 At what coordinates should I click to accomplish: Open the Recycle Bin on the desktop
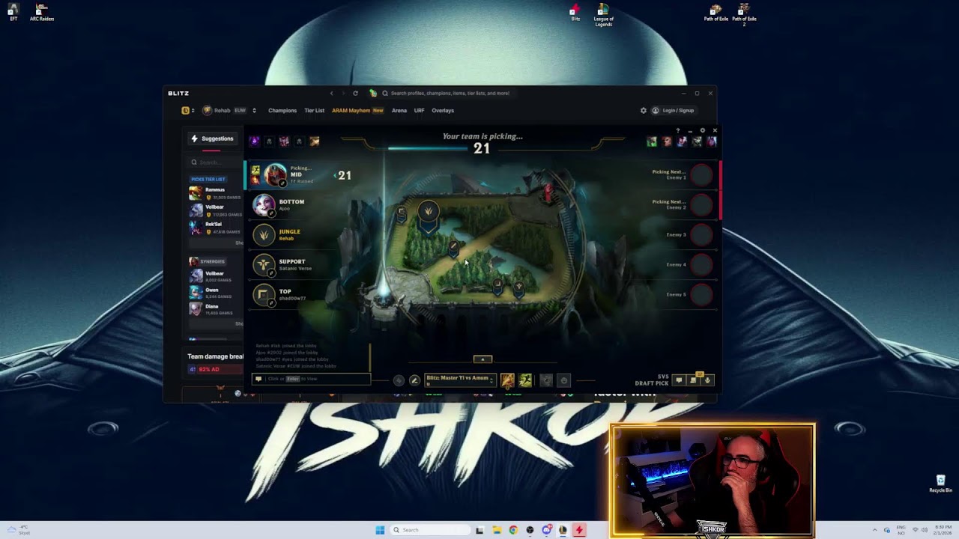pyautogui.click(x=940, y=484)
